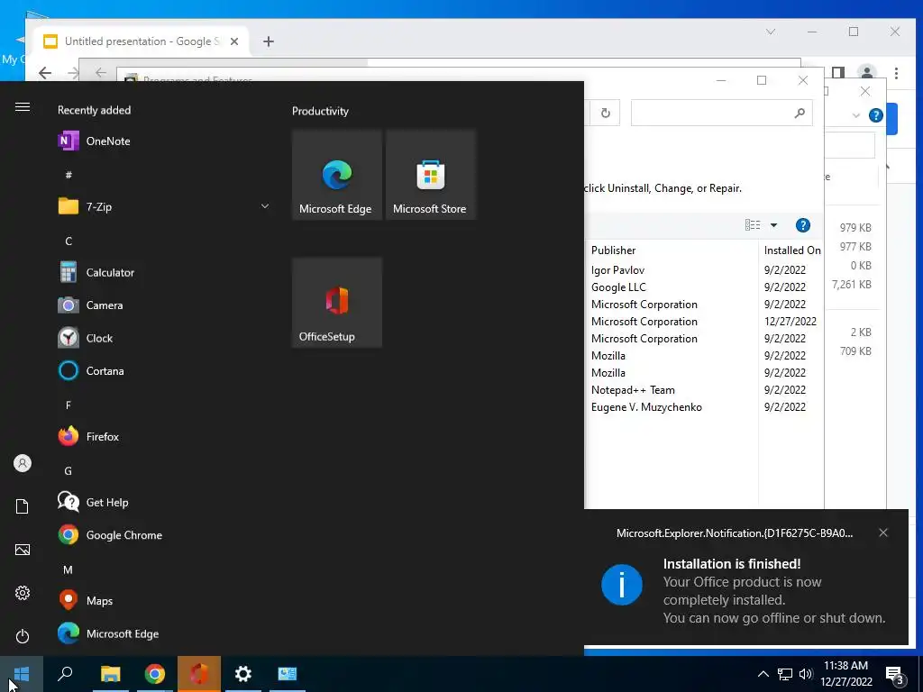Open taskbar Search magnifier

tap(65, 674)
